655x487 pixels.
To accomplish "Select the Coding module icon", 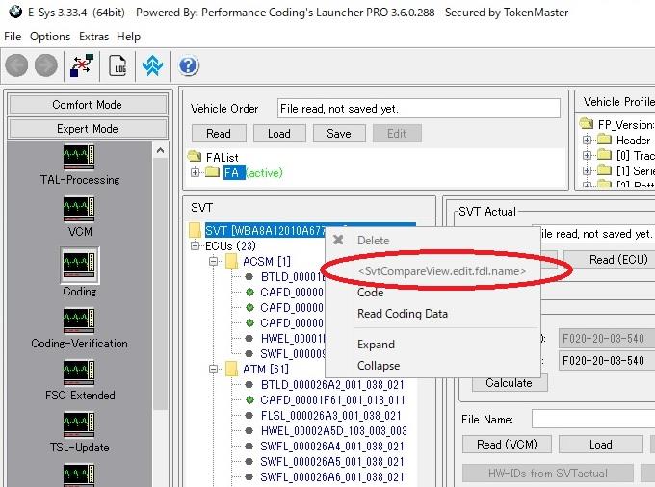I will click(79, 266).
